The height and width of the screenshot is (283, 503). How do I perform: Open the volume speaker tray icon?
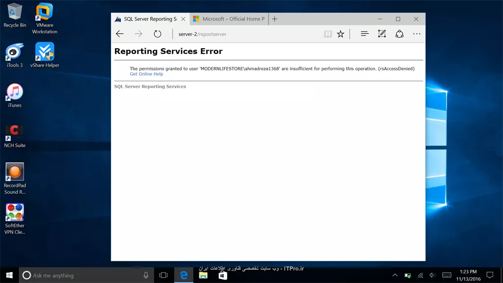click(432, 275)
